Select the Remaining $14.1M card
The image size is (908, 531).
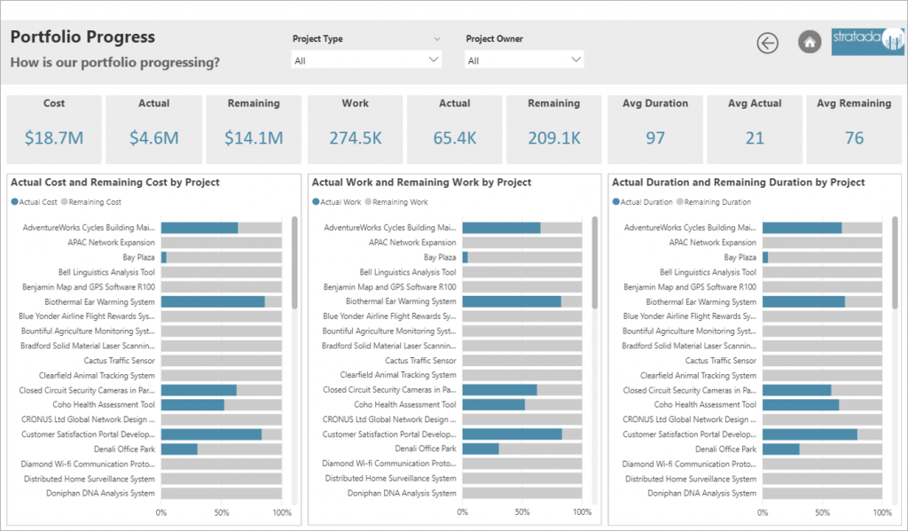pyautogui.click(x=254, y=129)
